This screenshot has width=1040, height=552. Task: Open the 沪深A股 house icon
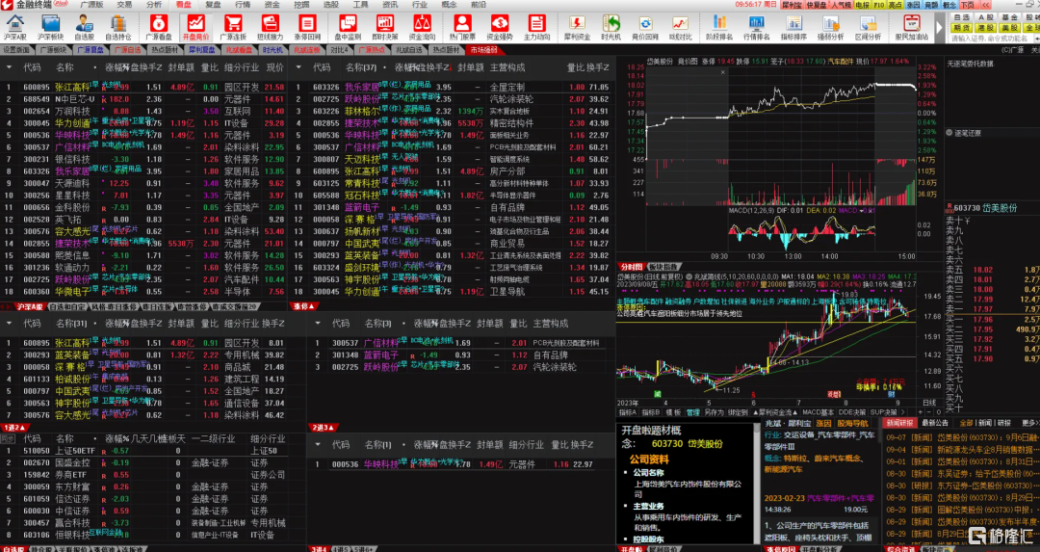[13, 25]
